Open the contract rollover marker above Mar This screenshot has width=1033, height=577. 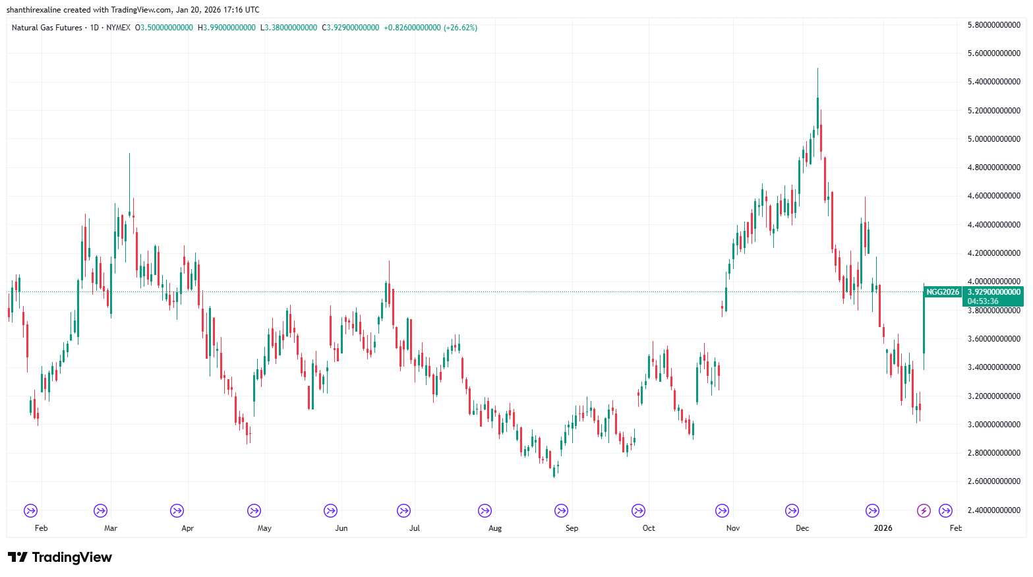pos(100,510)
